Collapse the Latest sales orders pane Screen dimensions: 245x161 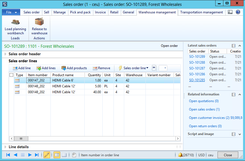click(x=240, y=46)
